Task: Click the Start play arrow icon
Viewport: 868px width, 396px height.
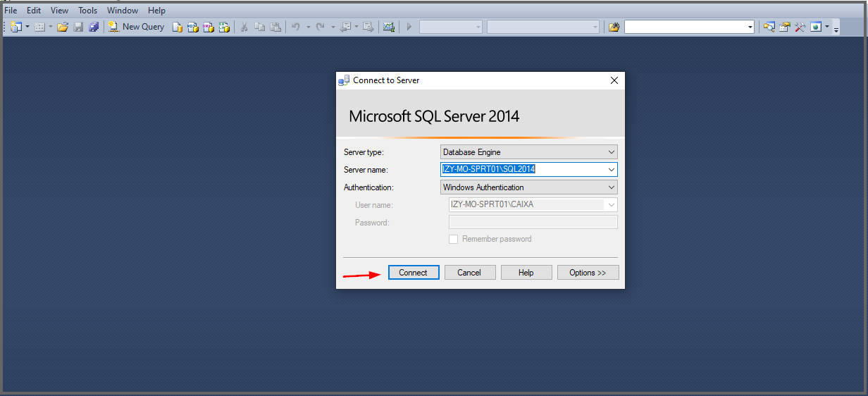Action: 409,27
